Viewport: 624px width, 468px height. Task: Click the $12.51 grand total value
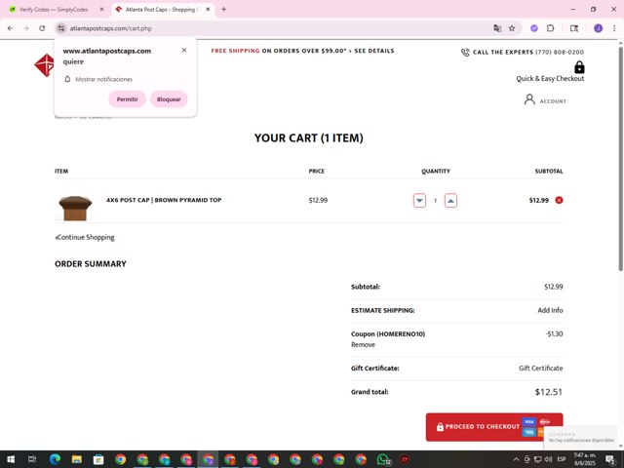point(548,392)
